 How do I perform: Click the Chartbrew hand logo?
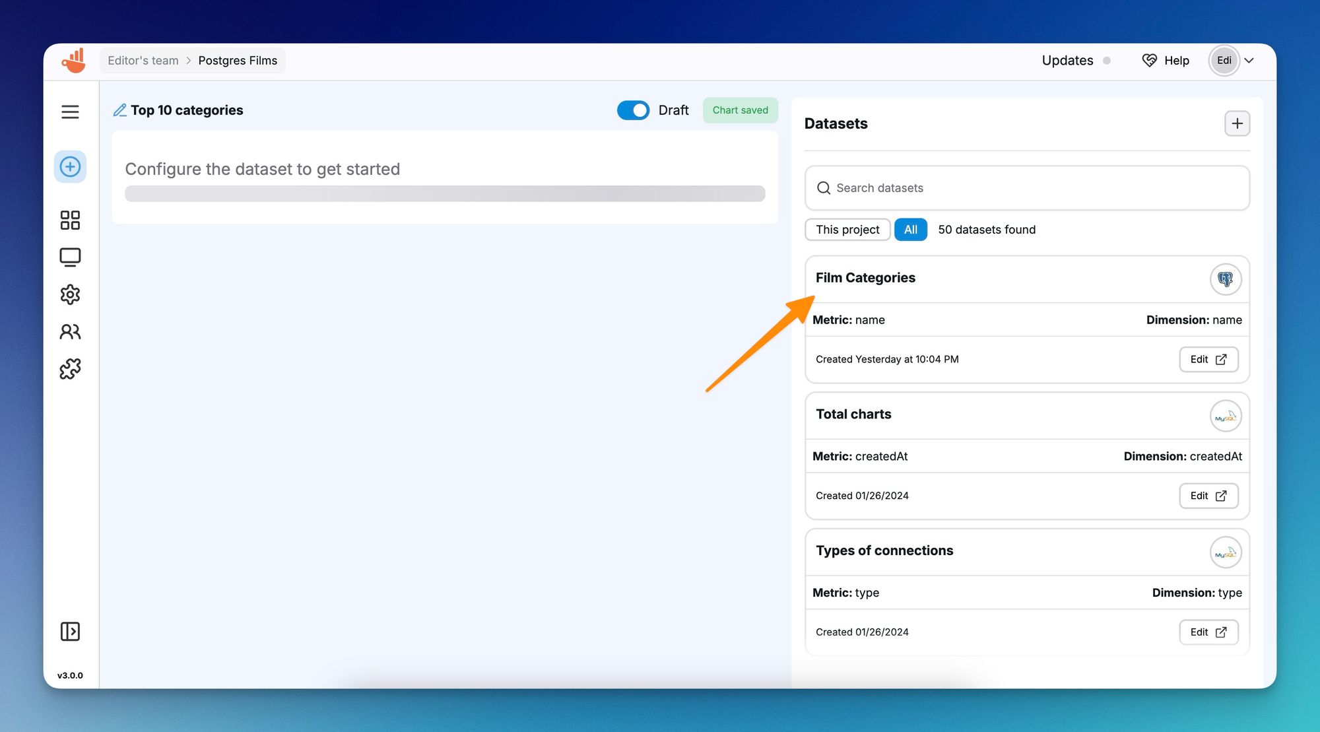pos(74,60)
